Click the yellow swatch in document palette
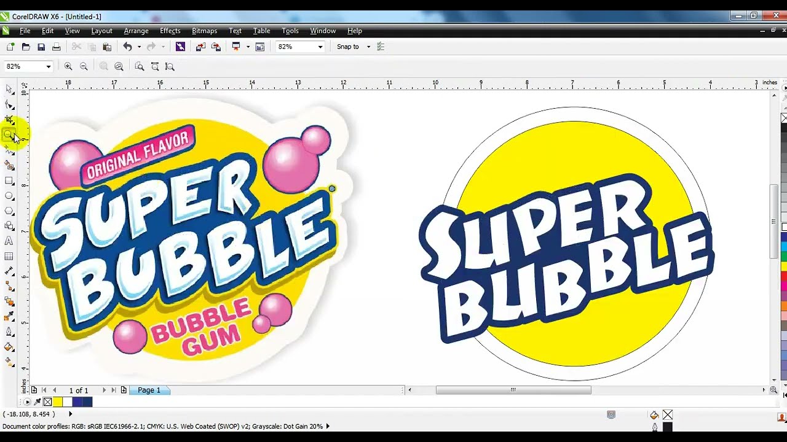Screen dimensions: 787x442 58,402
